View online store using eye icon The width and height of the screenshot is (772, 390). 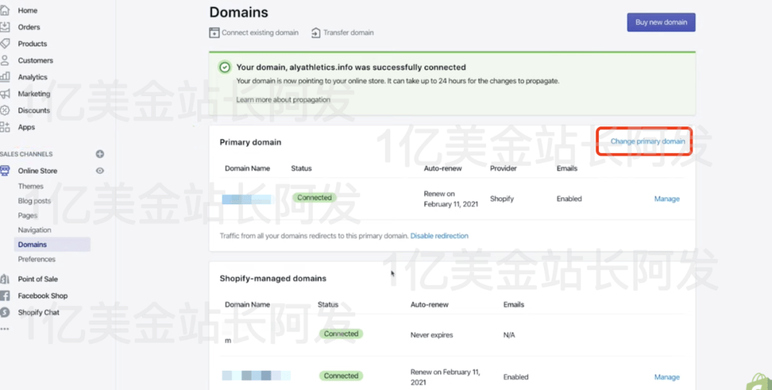100,171
